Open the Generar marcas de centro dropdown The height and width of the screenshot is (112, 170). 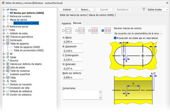pos(138,33)
